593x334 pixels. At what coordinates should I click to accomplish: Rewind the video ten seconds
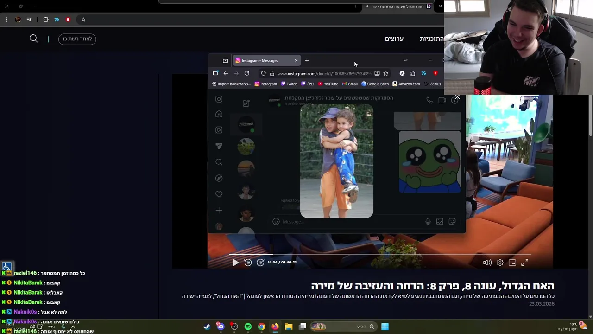click(x=248, y=263)
